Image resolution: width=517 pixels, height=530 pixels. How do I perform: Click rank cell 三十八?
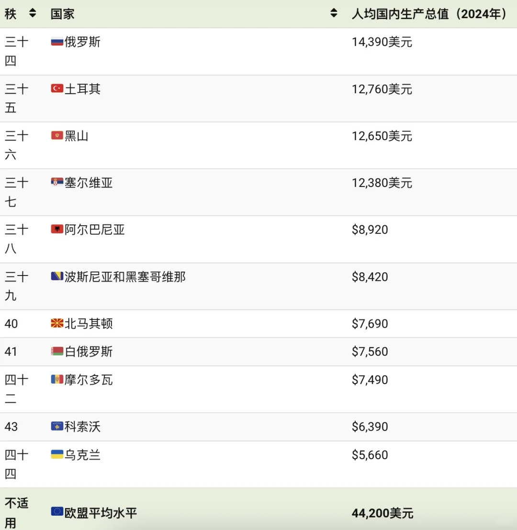coord(16,239)
